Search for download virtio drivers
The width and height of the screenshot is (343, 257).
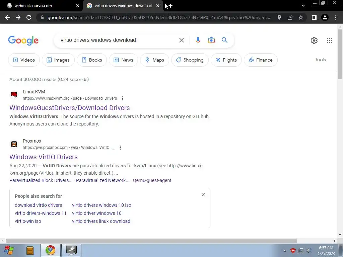[38, 205]
